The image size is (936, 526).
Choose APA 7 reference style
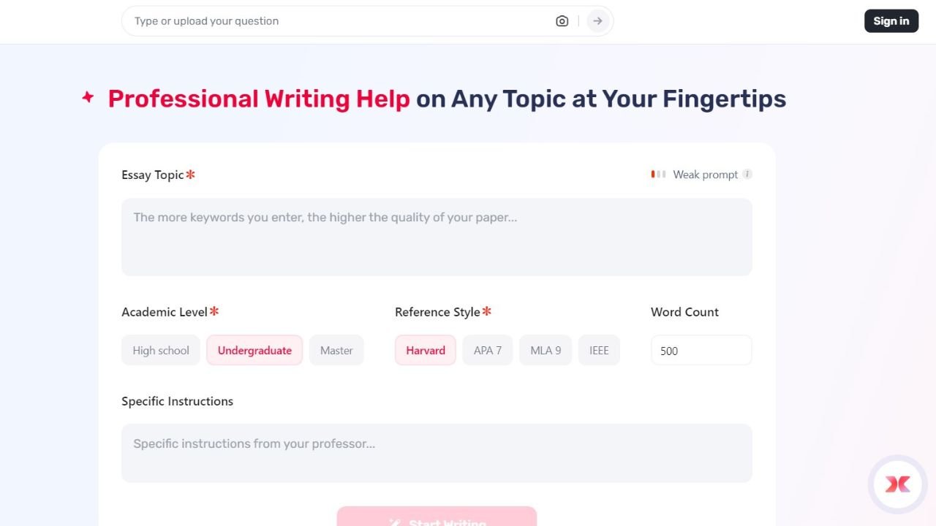click(487, 350)
